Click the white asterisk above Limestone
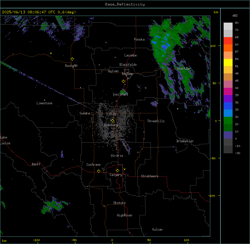Image resolution: width=250 pixels, height=244 pixels. coord(44,100)
